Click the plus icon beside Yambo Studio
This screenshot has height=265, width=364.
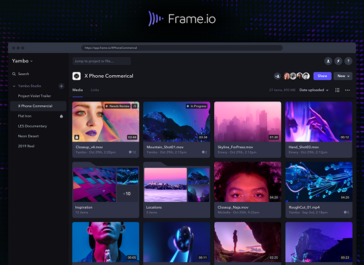pos(61,86)
